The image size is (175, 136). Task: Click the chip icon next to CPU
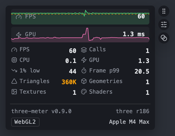pyautogui.click(x=14, y=60)
